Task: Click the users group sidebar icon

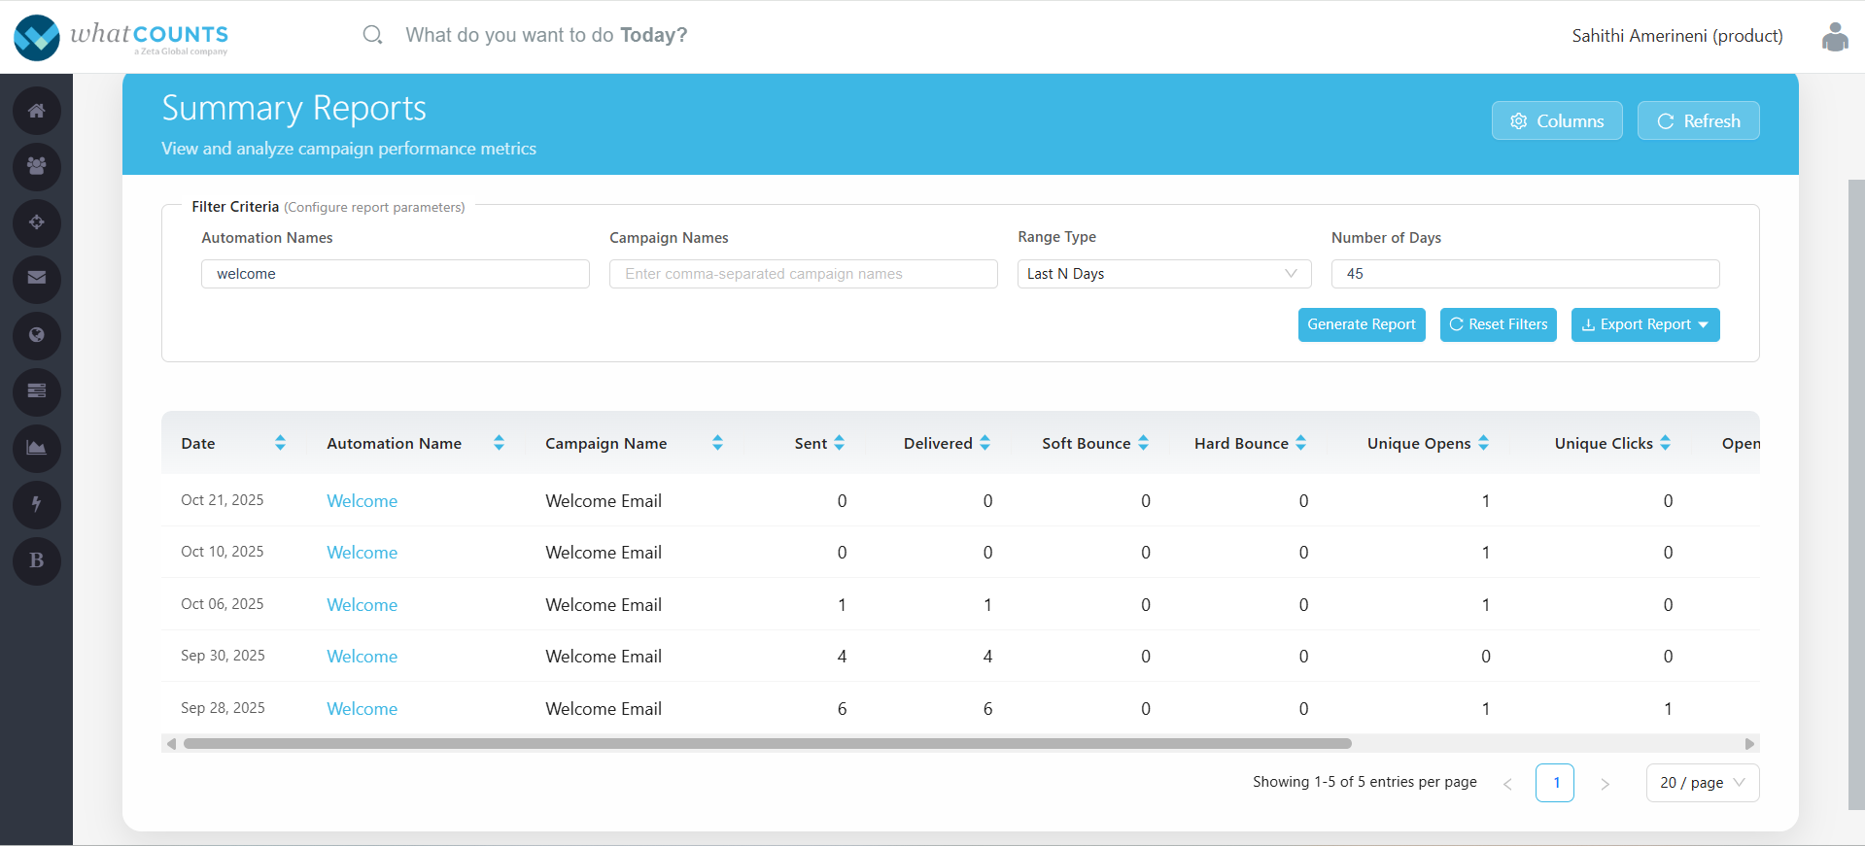Action: click(37, 166)
